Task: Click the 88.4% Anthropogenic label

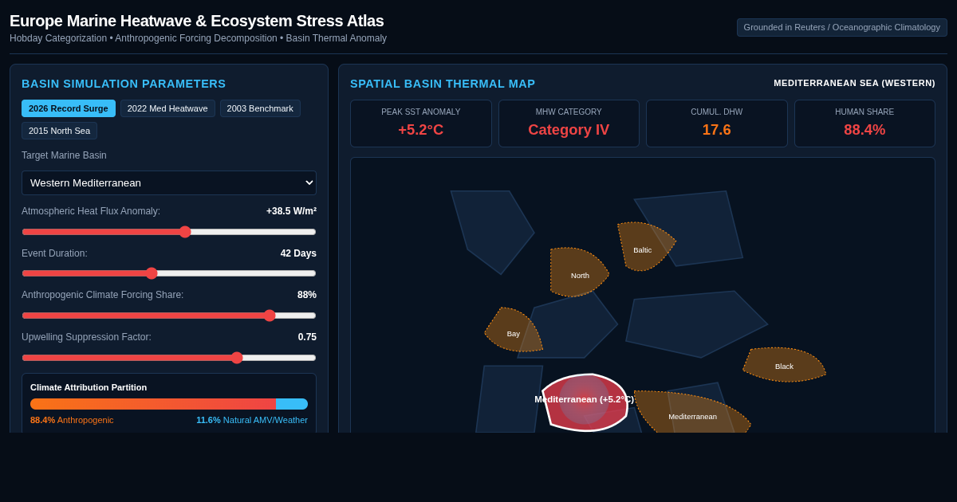Action: pos(72,420)
